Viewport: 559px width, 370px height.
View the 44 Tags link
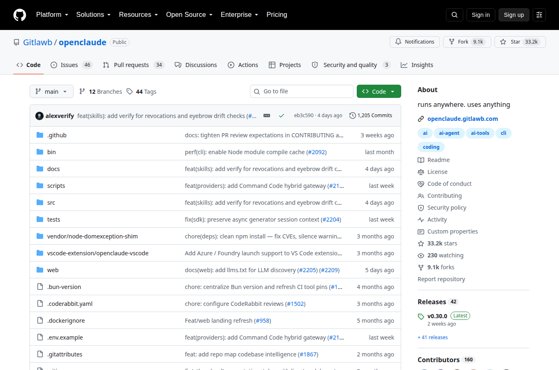tap(141, 92)
